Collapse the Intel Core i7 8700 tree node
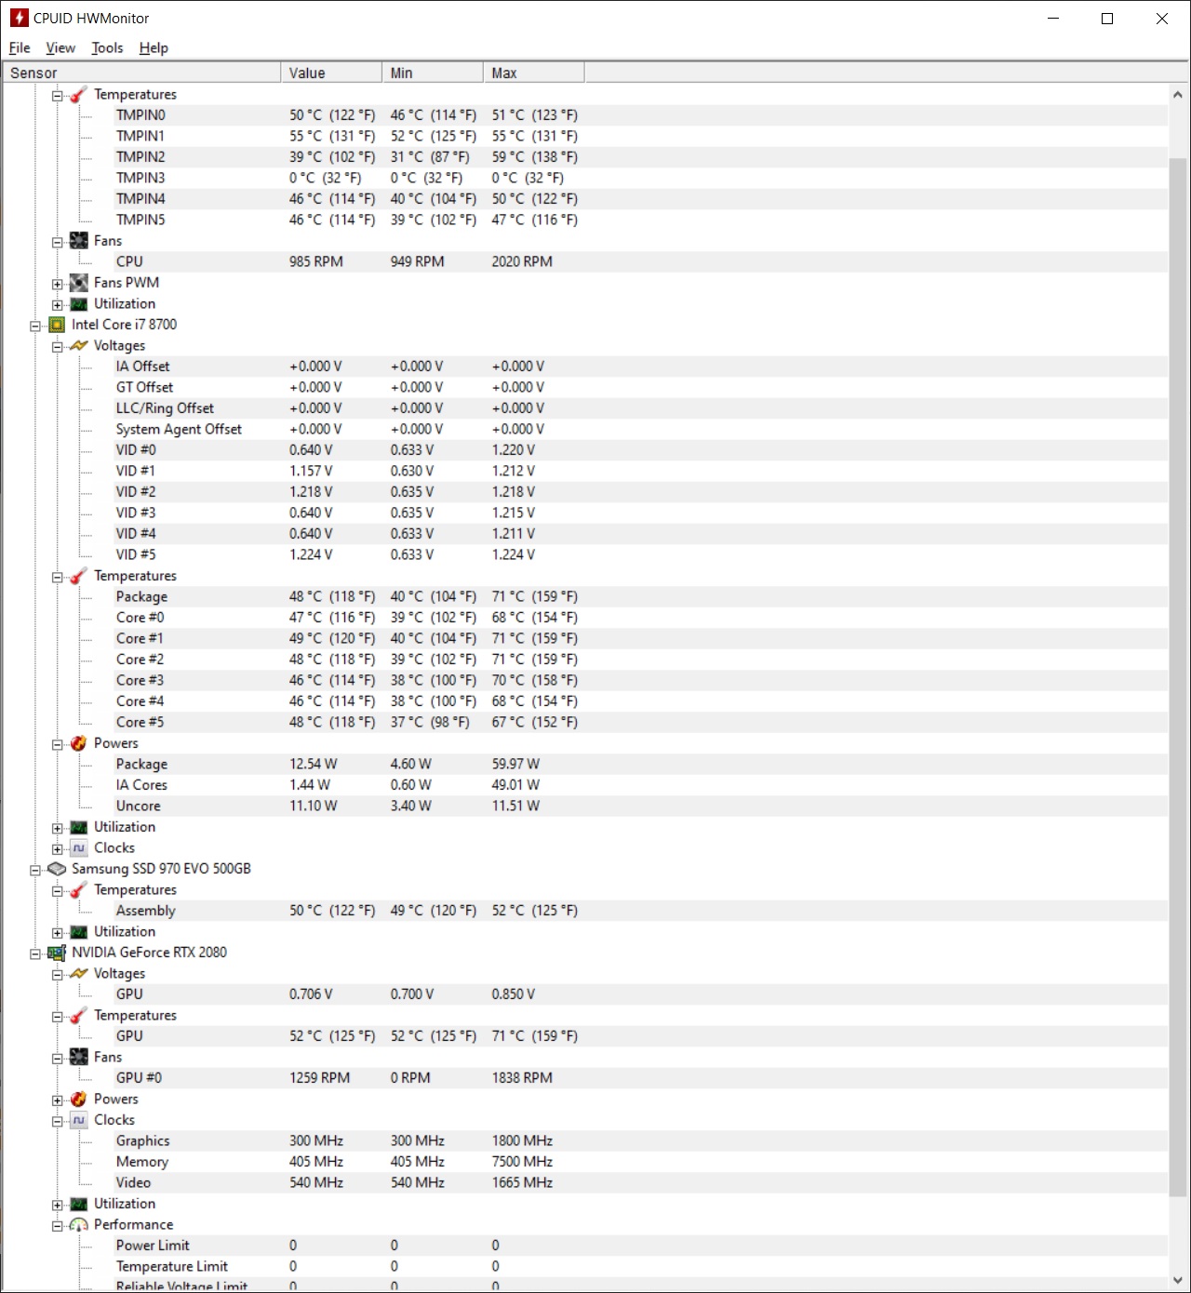This screenshot has height=1293, width=1191. (x=35, y=326)
